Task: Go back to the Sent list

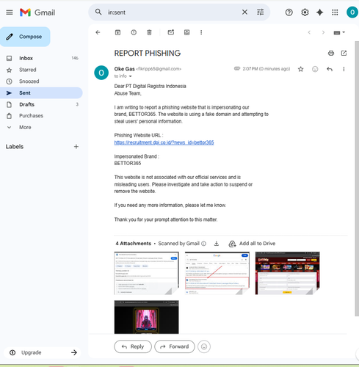Action: 98,32
